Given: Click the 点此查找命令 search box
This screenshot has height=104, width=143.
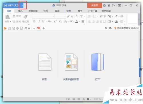Looking at the screenshot, I should pos(127,28).
